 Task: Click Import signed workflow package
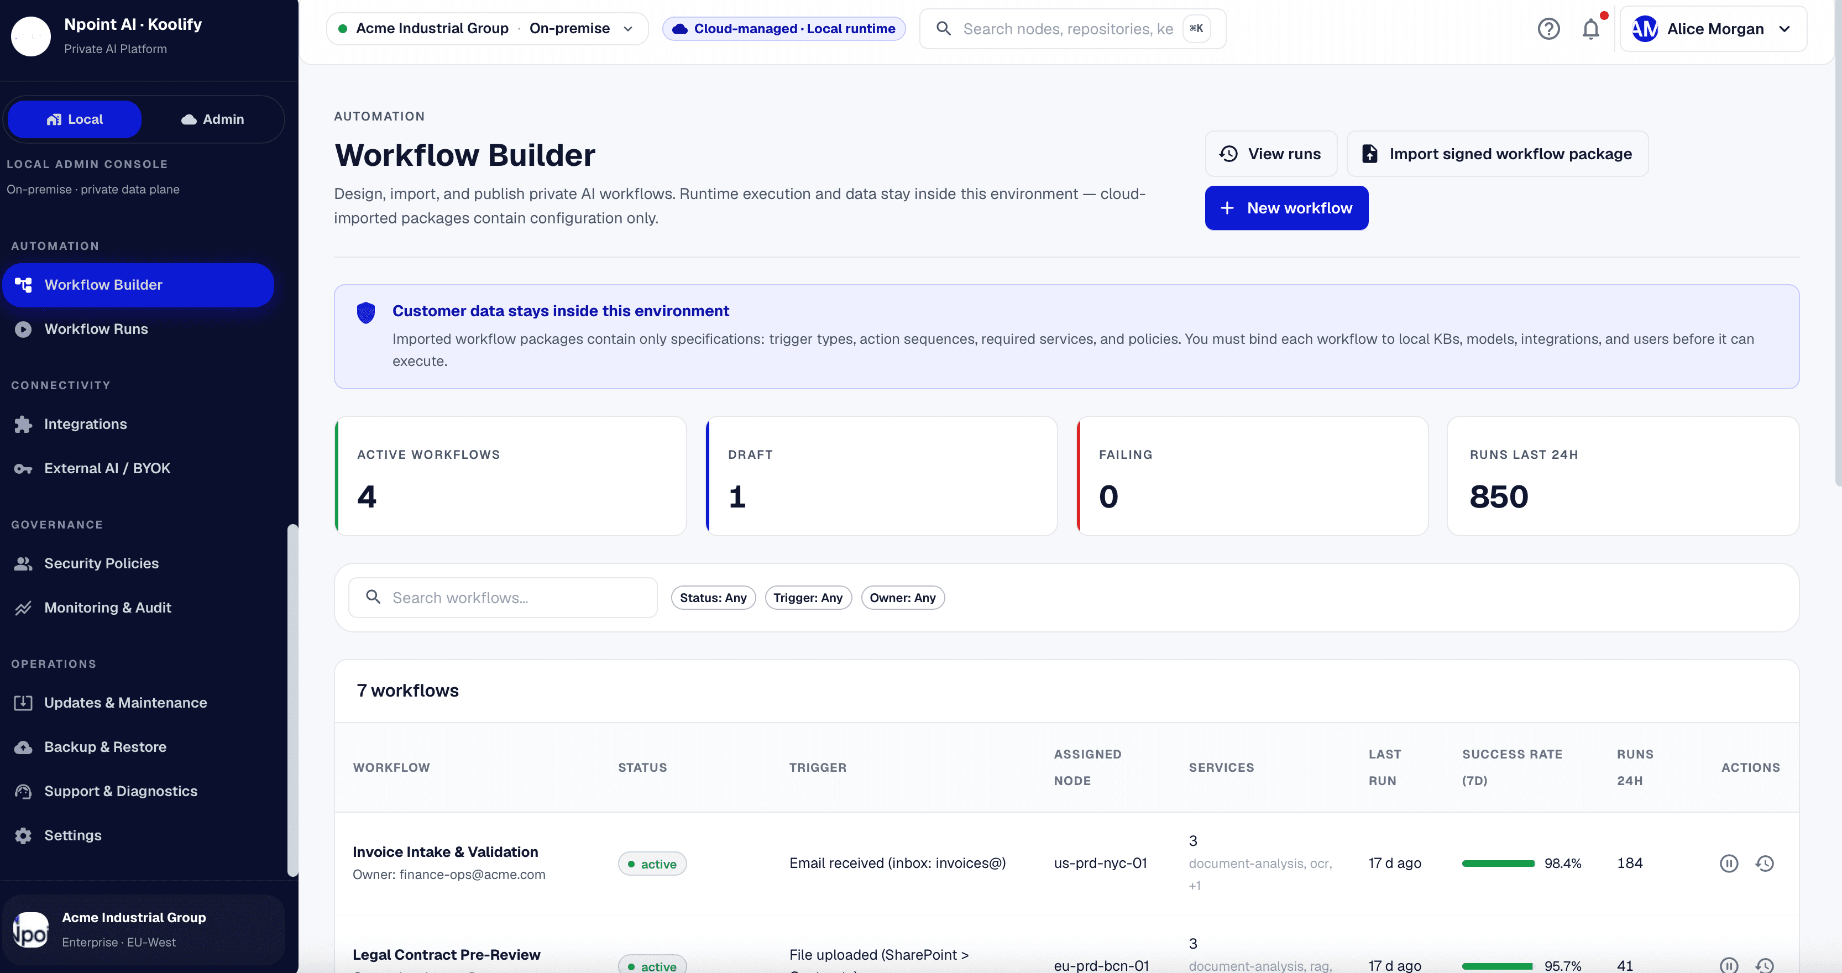click(1498, 154)
